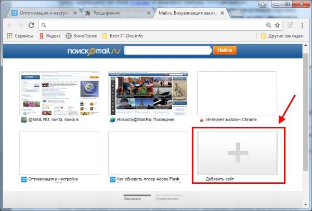Click the zoom magnifier icon in address bar

pos(269,25)
